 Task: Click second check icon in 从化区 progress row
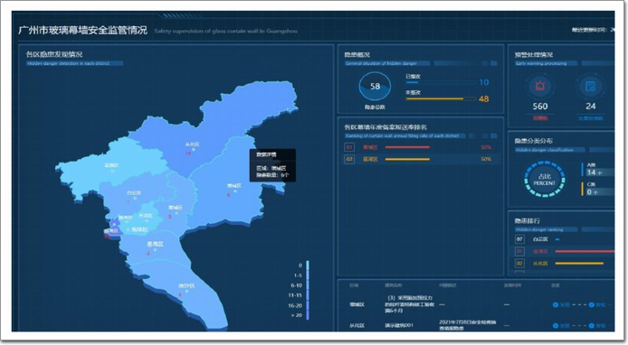tap(591, 325)
